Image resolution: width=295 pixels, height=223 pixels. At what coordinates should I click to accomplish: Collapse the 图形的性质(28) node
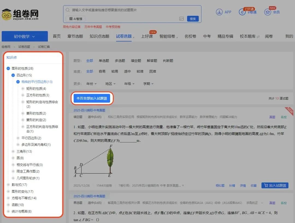tap(8, 68)
